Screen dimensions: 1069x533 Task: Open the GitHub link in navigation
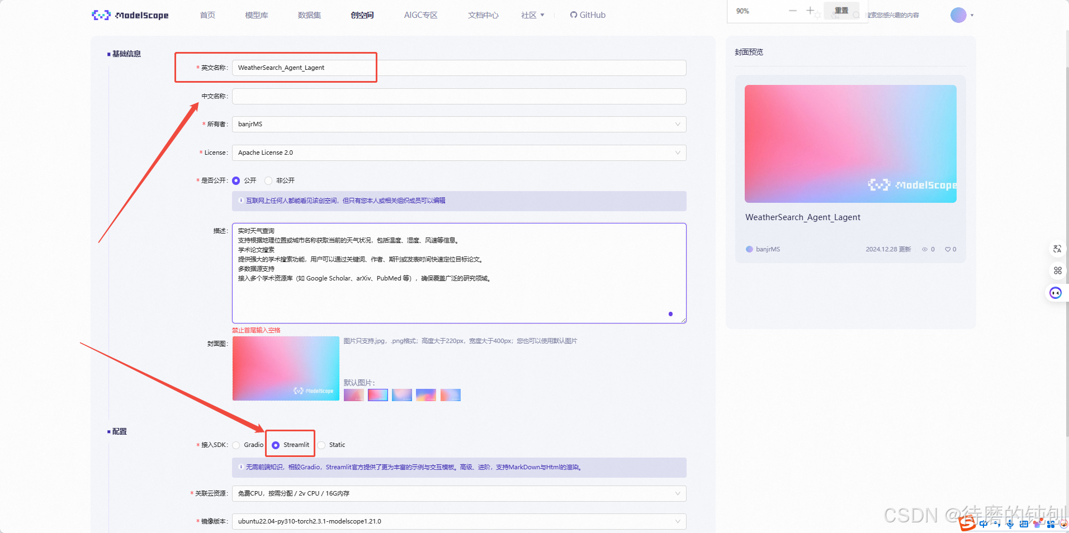pos(588,15)
